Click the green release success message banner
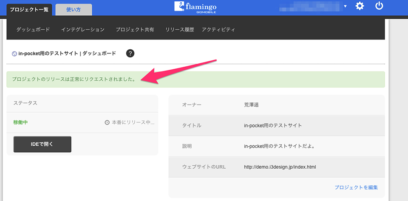The width and height of the screenshot is (408, 201). coord(195,79)
